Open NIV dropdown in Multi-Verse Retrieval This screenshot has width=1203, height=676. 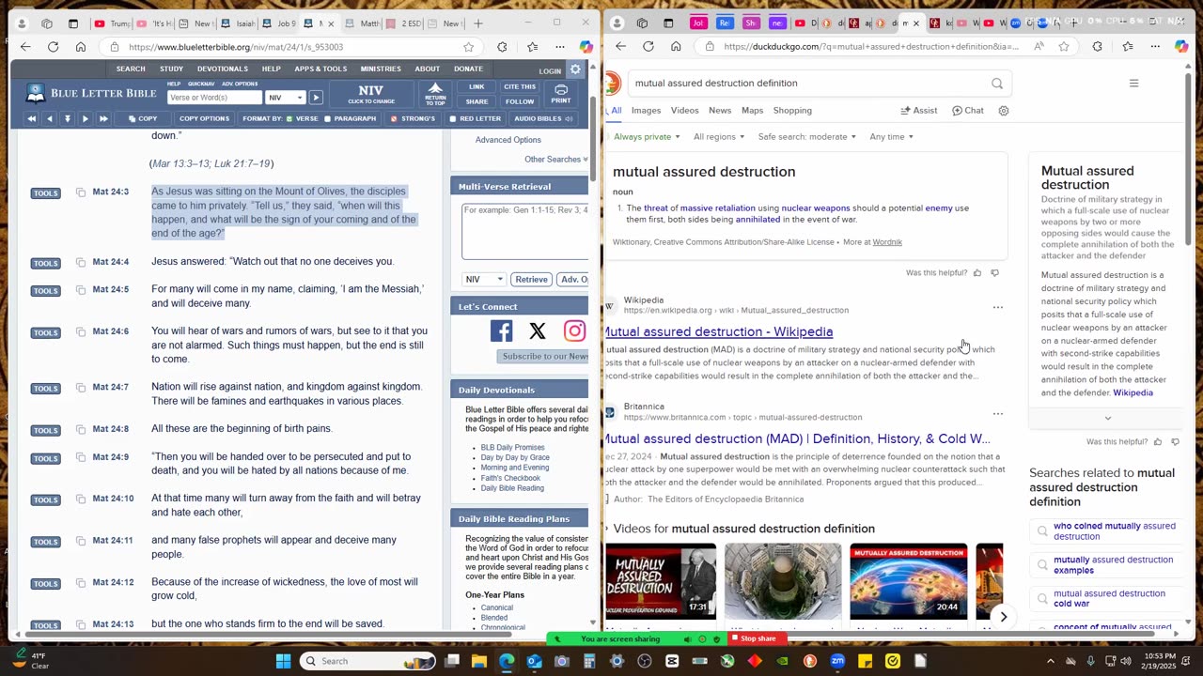pos(483,279)
